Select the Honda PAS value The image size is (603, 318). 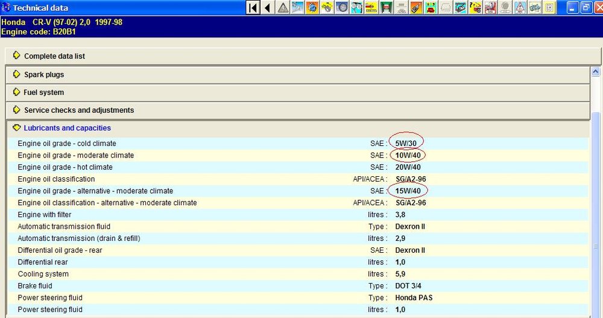click(414, 298)
